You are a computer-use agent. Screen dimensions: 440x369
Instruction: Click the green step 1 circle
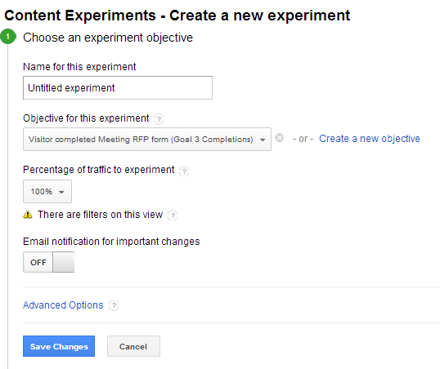(8, 37)
